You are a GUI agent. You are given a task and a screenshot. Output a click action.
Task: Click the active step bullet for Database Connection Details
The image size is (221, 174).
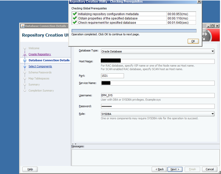tap(25, 61)
